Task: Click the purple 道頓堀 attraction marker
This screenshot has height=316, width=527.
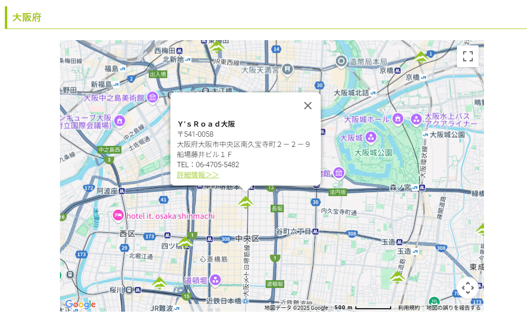Action: [x=215, y=279]
